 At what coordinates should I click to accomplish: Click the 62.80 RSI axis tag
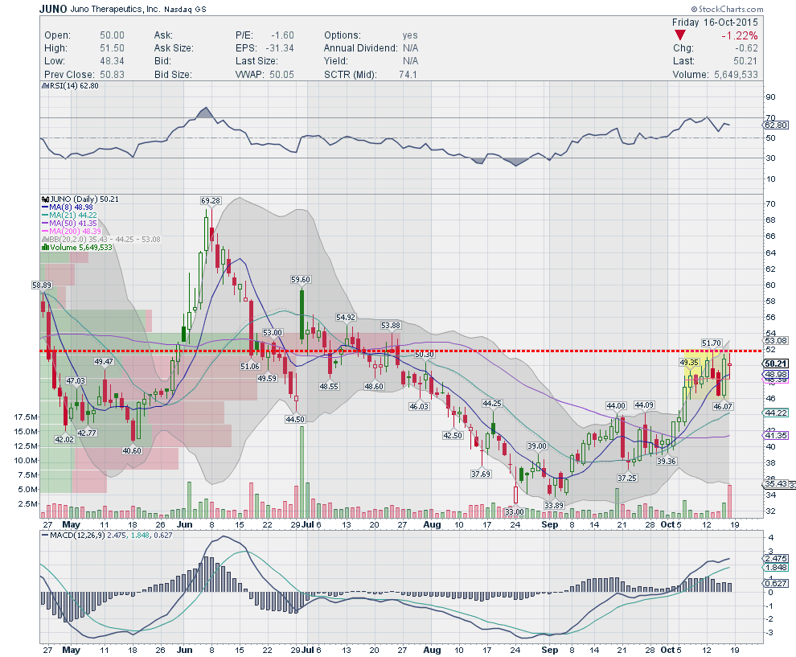(776, 125)
